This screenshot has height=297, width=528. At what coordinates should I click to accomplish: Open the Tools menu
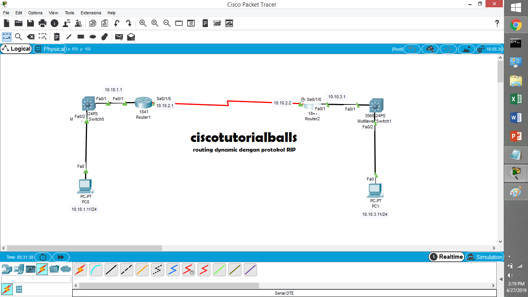pyautogui.click(x=69, y=13)
